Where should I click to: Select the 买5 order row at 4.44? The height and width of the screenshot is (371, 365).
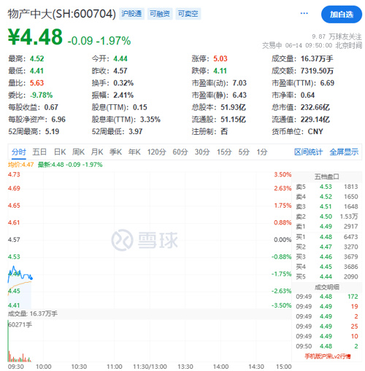[327, 277]
